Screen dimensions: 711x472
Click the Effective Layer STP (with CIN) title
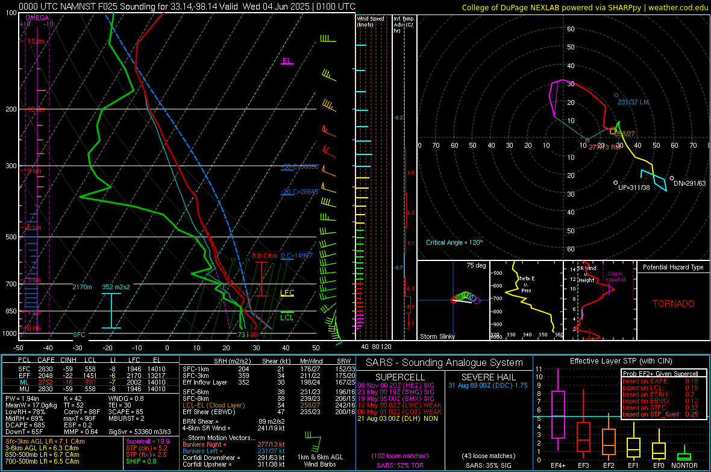pos(621,361)
